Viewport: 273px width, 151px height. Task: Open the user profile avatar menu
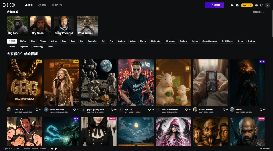click(x=267, y=5)
